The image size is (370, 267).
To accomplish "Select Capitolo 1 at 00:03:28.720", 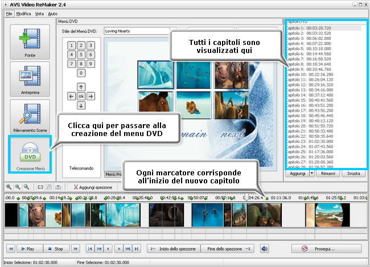I will (323, 28).
